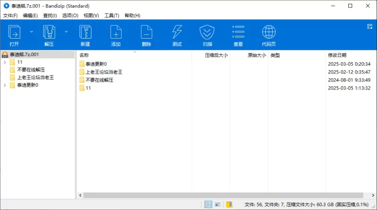Viewport: 377px width, 210px height.
Task: Open the 编辑(E) menu
Action: (x=30, y=16)
